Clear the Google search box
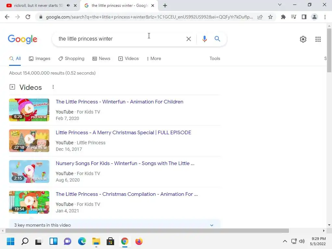The width and height of the screenshot is (332, 249). (x=188, y=39)
